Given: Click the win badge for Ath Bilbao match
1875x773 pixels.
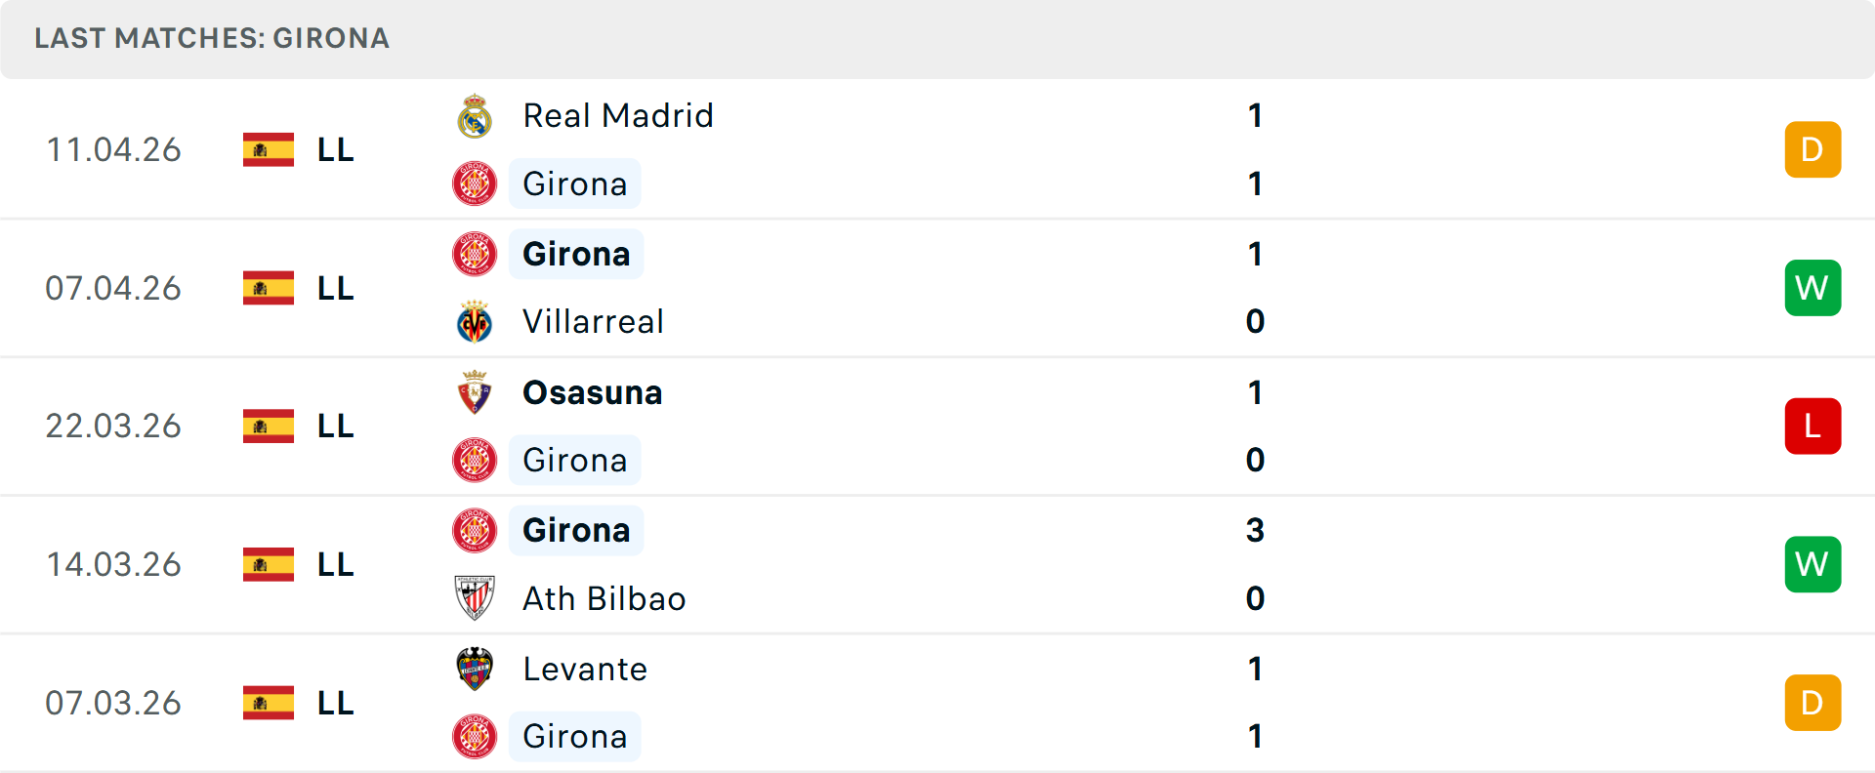Looking at the screenshot, I should coord(1812,564).
